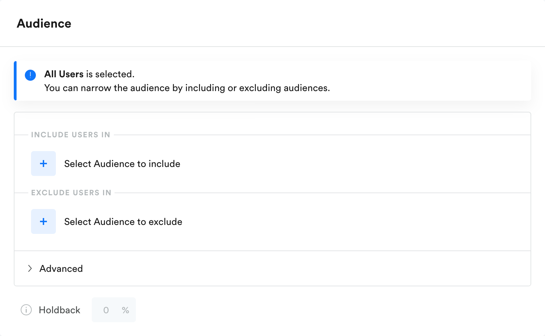Click the plus icon to include an audience
The height and width of the screenshot is (336, 545).
coord(43,164)
